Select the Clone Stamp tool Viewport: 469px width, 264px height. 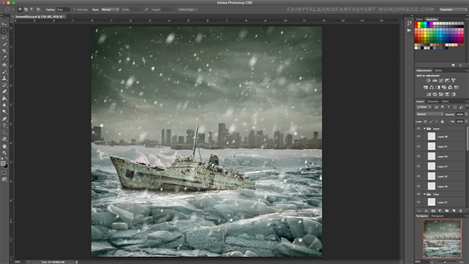4,78
